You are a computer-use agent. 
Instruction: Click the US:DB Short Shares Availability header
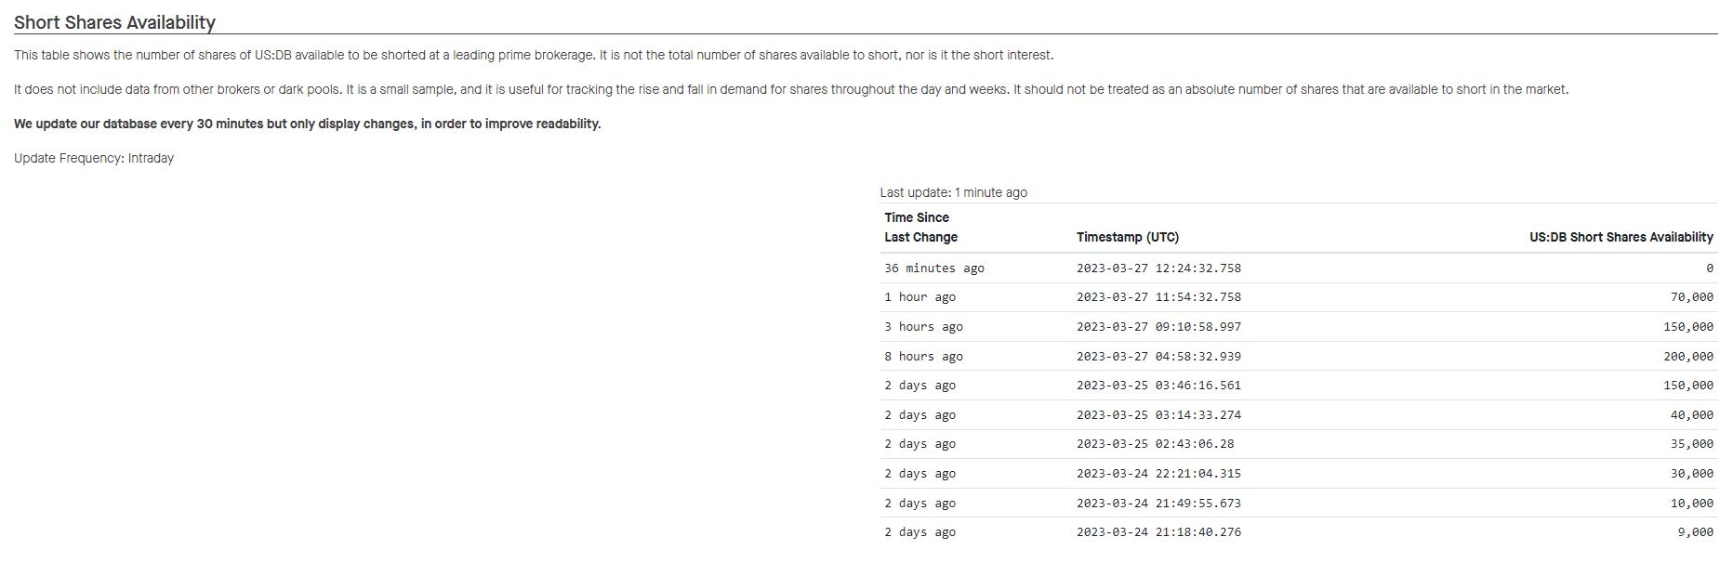(1621, 237)
